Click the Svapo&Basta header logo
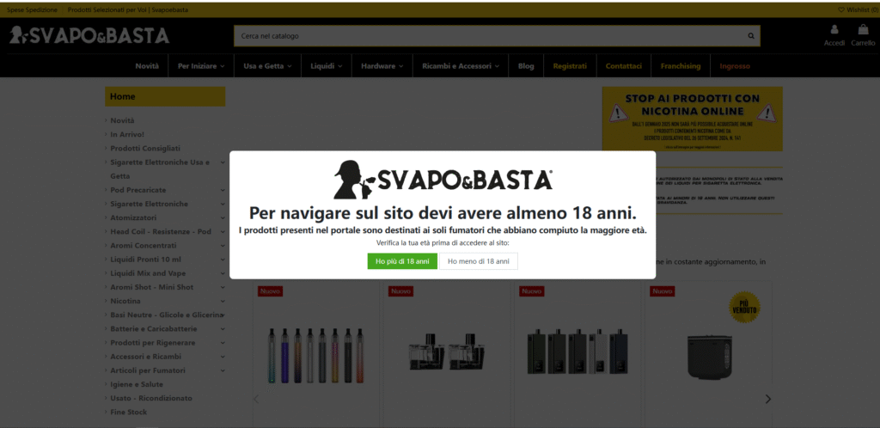 tap(89, 36)
